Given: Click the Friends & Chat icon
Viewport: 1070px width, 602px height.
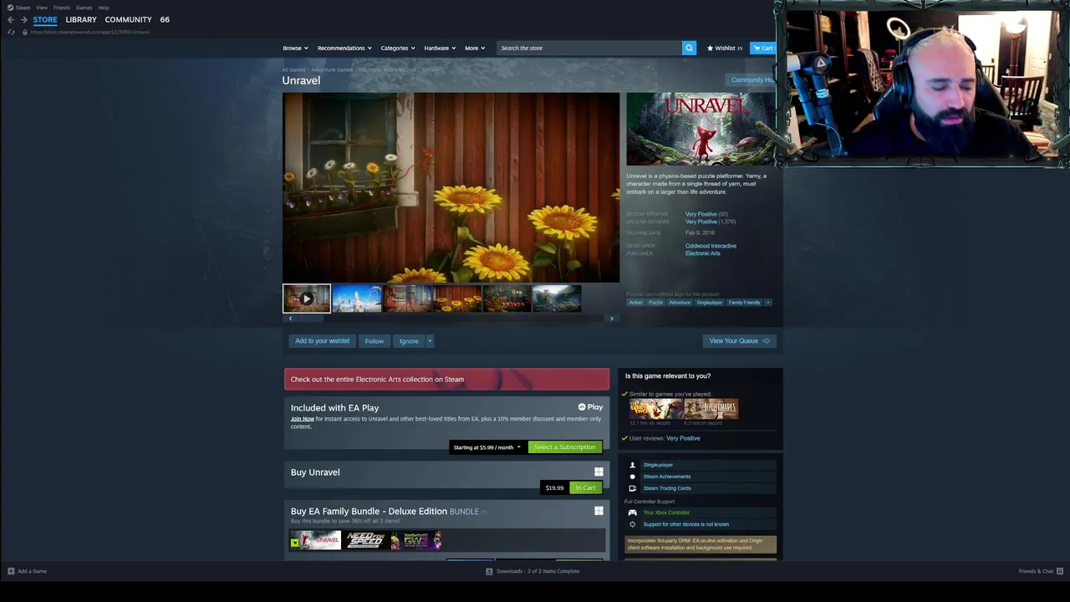Looking at the screenshot, I should coord(1059,571).
